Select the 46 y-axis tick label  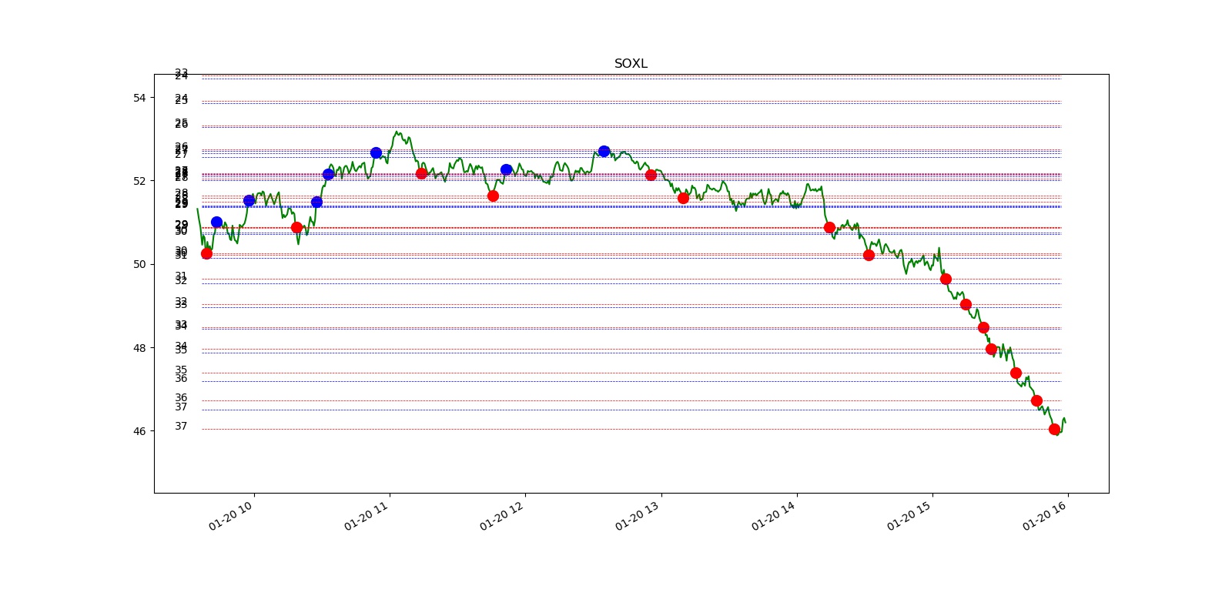[x=139, y=431]
